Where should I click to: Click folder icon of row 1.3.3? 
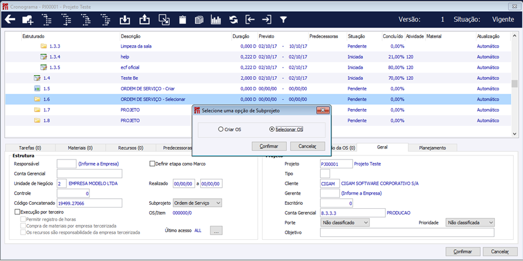43,46
